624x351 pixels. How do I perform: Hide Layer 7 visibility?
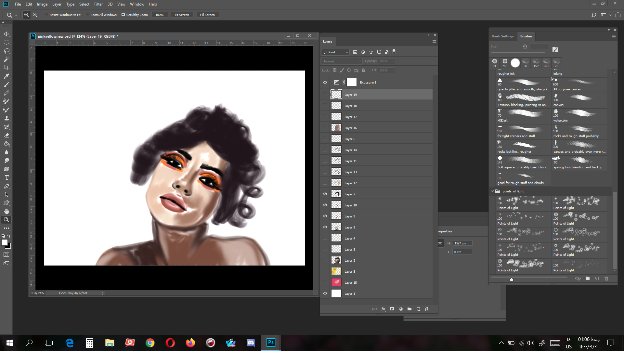325,194
